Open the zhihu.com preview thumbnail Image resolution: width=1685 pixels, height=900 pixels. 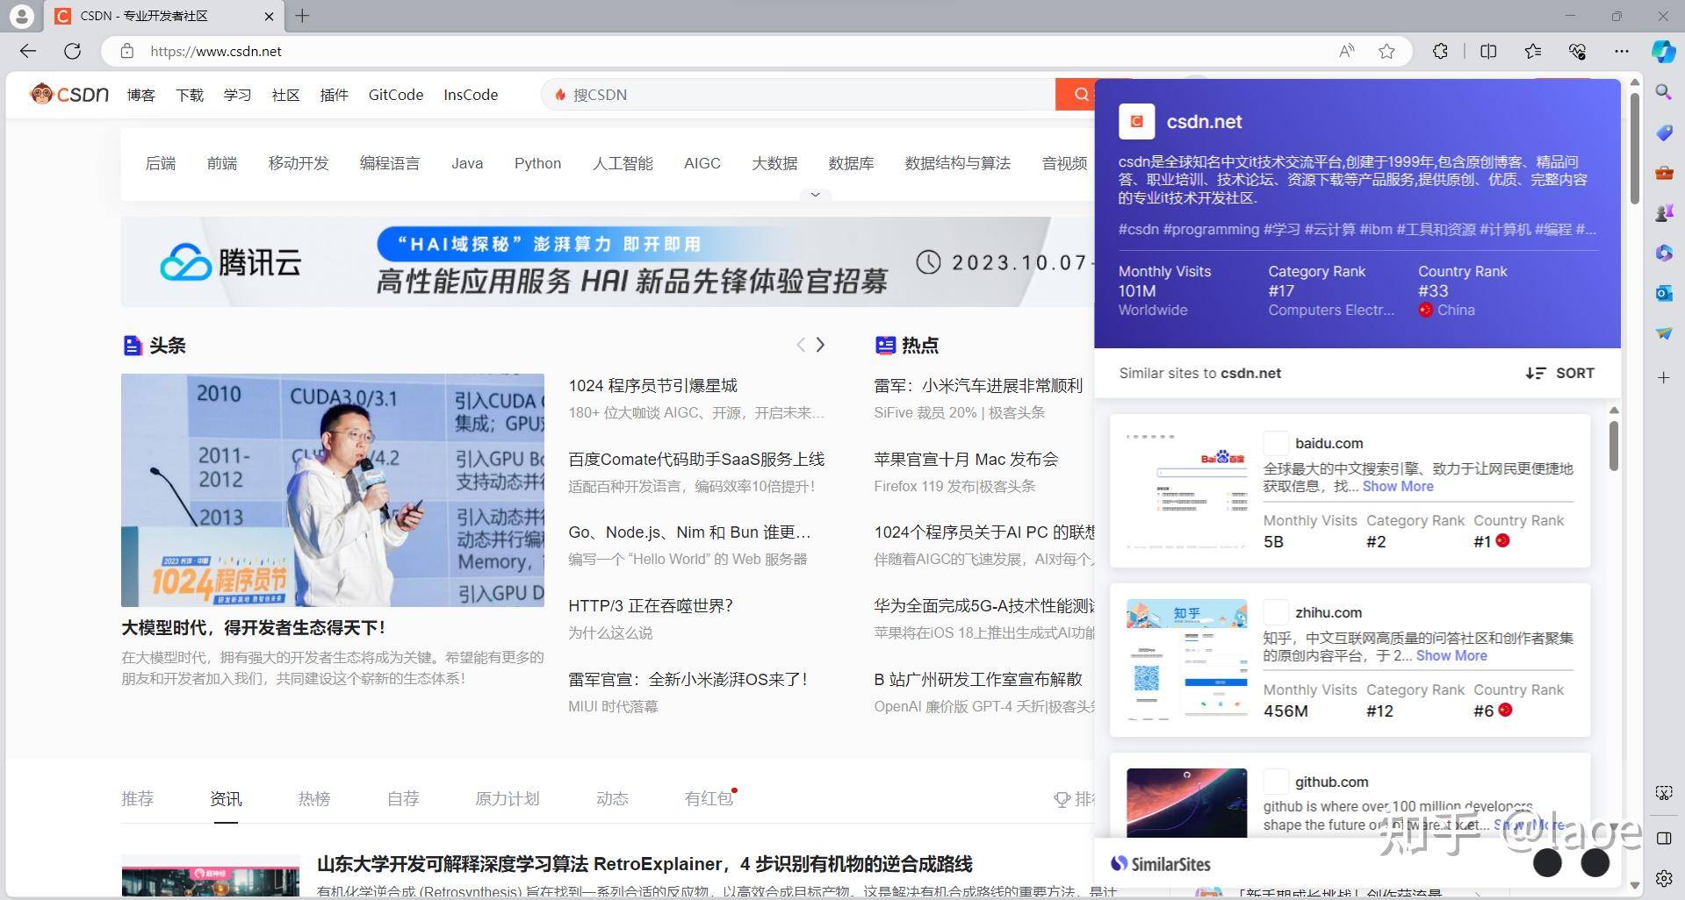(x=1186, y=660)
